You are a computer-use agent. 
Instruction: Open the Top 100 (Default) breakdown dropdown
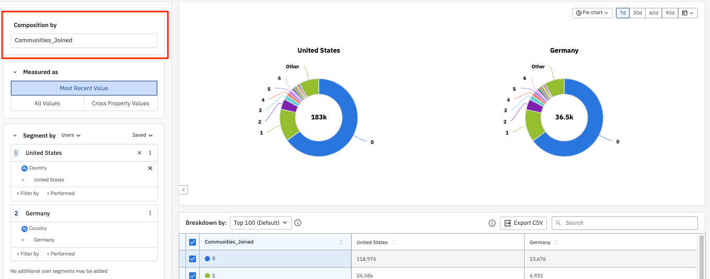(x=260, y=223)
